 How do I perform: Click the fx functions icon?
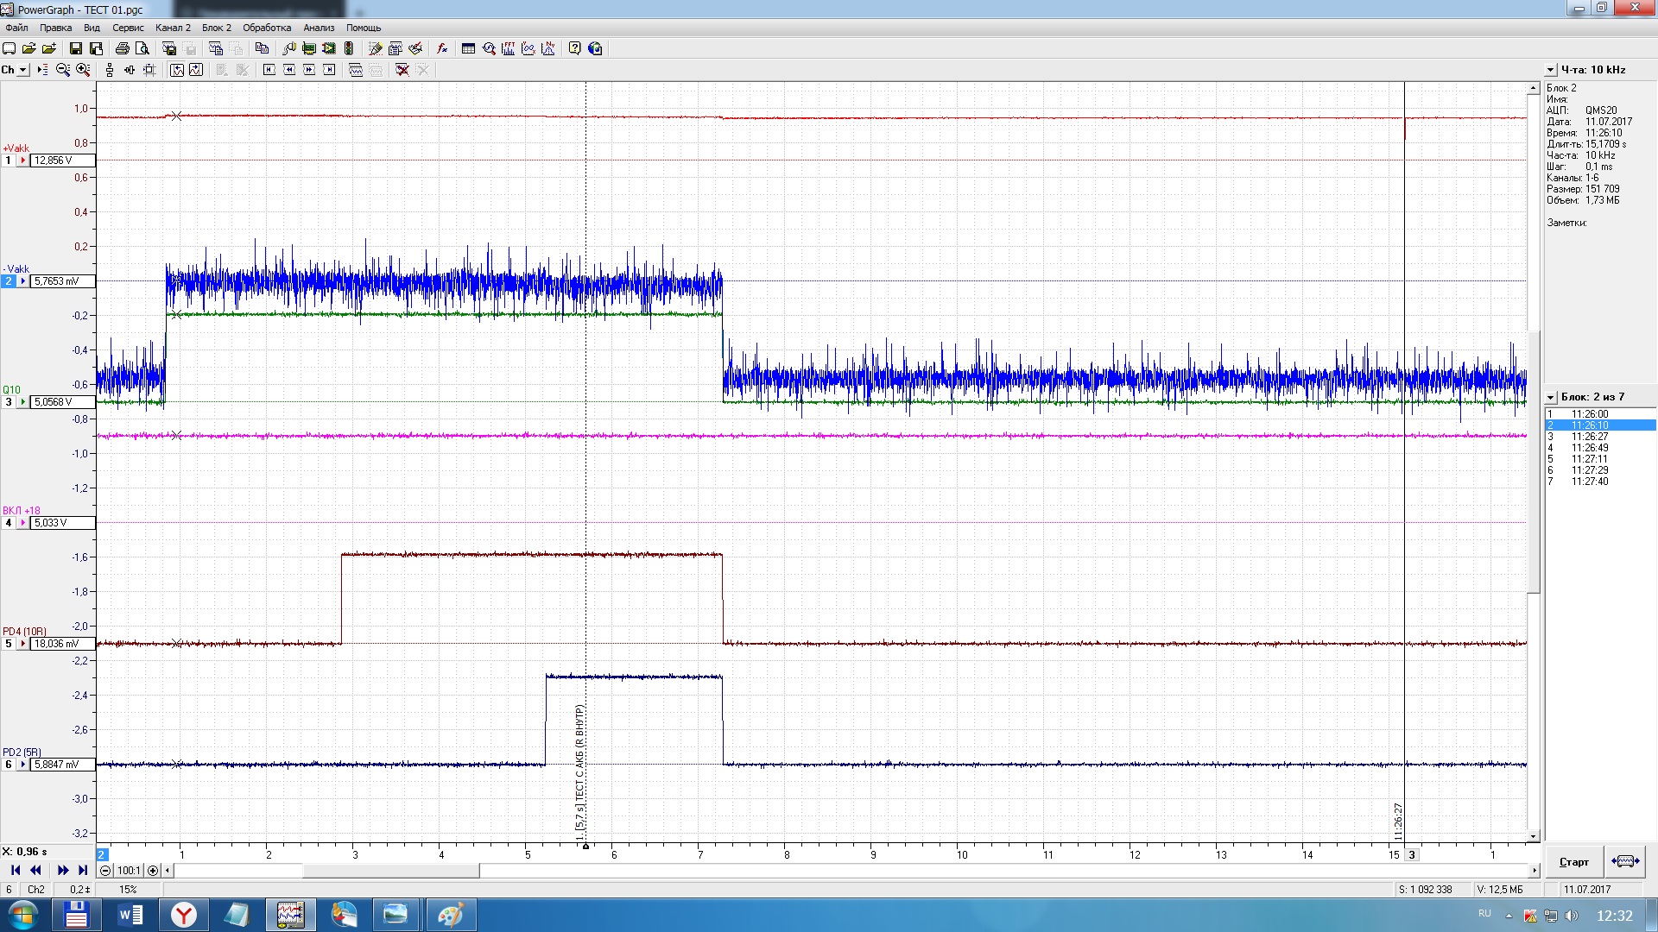[442, 49]
